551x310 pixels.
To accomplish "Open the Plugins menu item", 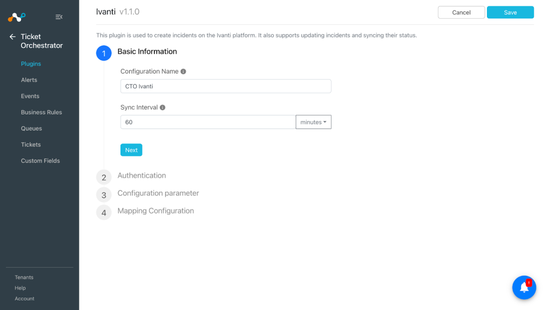I will (x=31, y=64).
